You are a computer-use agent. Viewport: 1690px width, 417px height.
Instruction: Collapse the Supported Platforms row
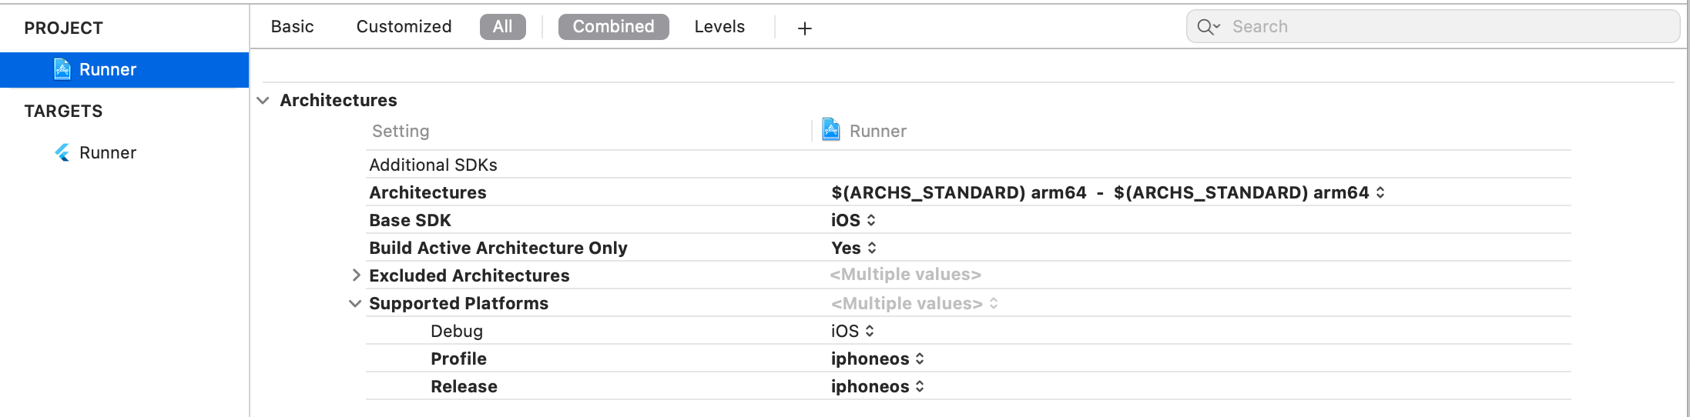click(355, 303)
